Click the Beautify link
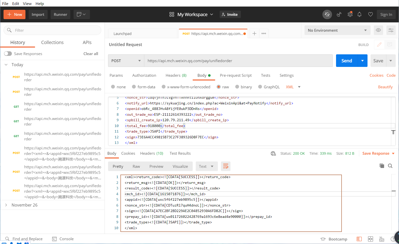 point(385,87)
